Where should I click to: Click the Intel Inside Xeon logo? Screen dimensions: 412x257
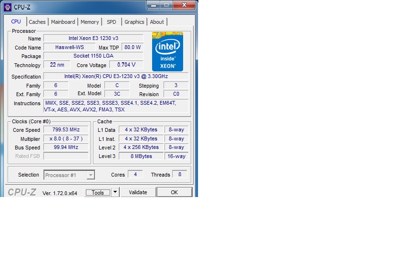tap(167, 51)
